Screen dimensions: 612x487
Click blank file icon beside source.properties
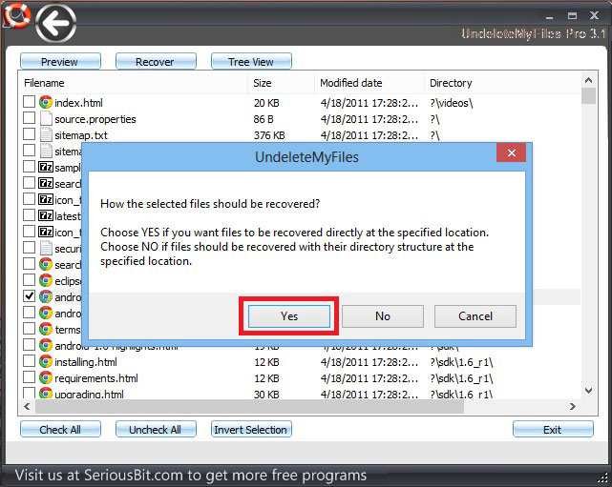tap(46, 119)
